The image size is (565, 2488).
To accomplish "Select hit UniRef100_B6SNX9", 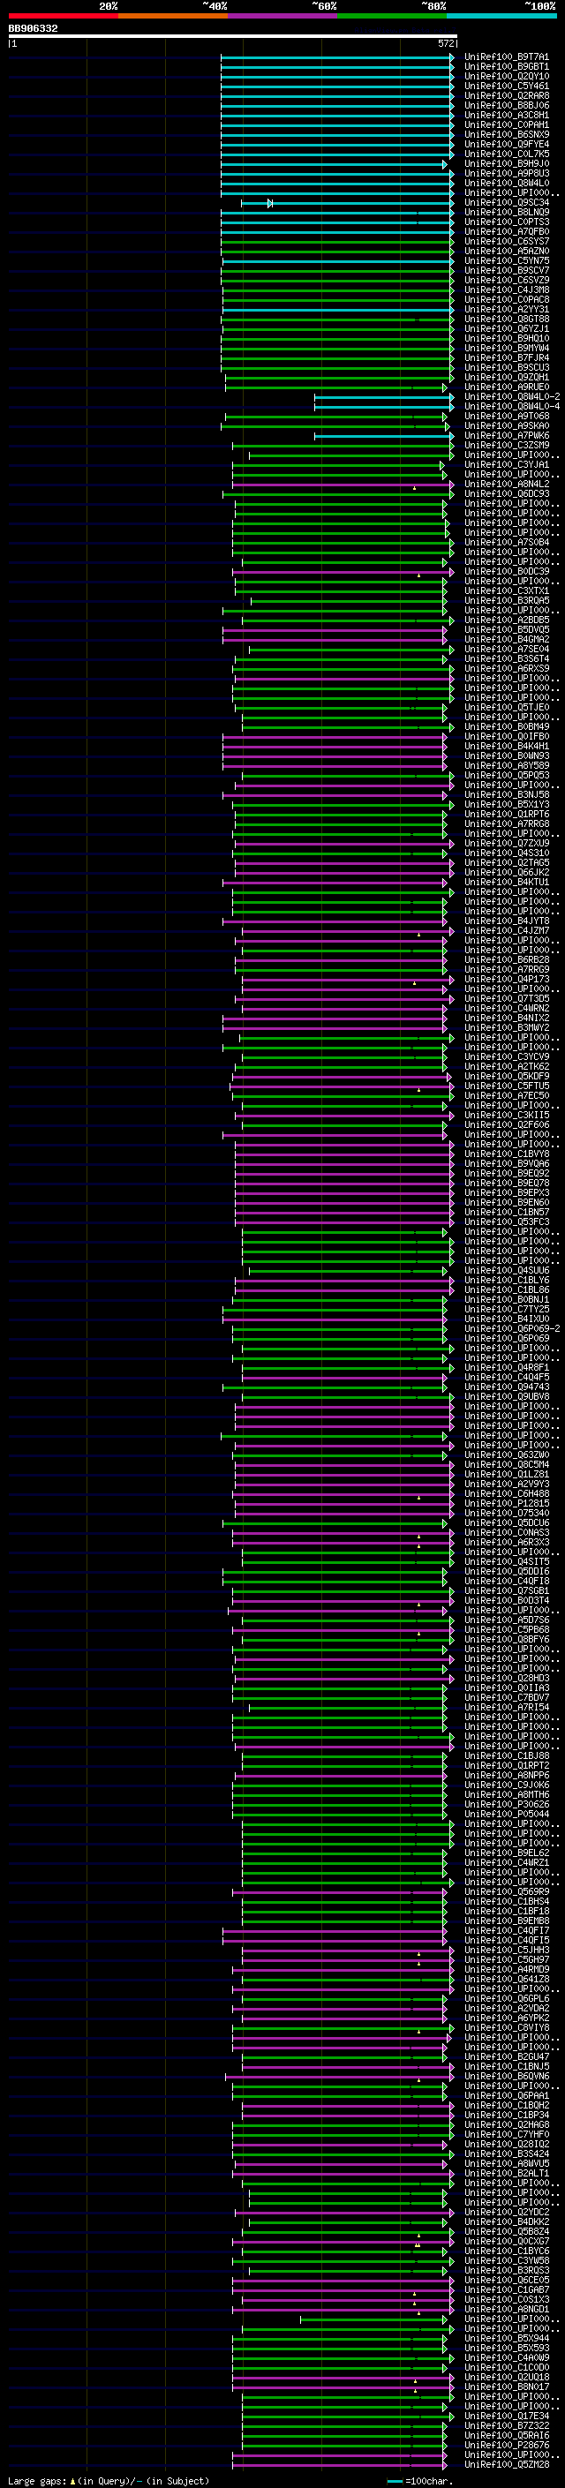I will point(506,134).
